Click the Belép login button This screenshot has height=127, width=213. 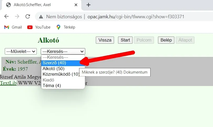point(166,40)
